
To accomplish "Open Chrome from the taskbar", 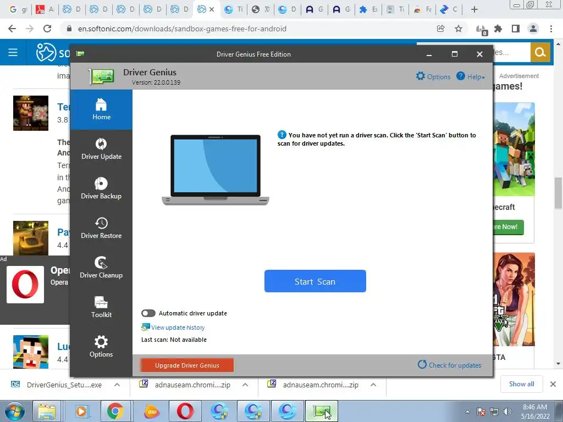I will (115, 411).
